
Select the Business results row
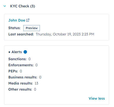click(25, 77)
